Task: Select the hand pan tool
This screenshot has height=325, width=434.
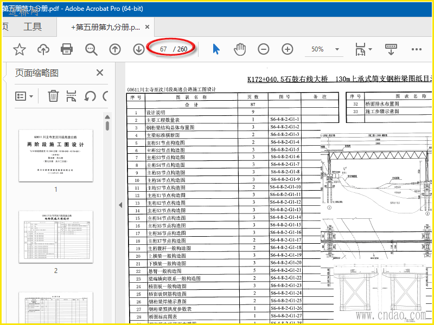Action: point(240,49)
